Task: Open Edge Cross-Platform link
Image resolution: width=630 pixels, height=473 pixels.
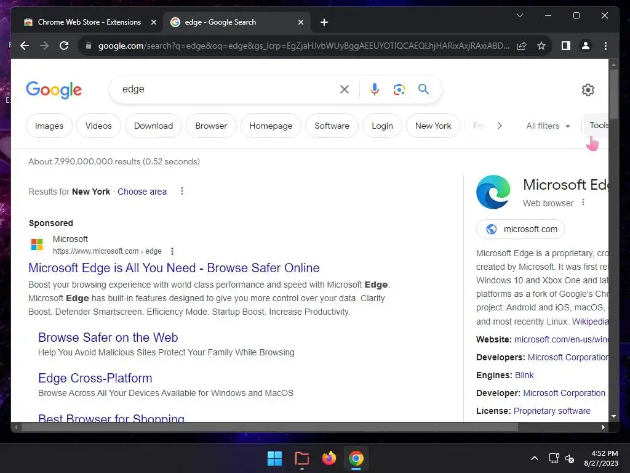Action: 95,378
